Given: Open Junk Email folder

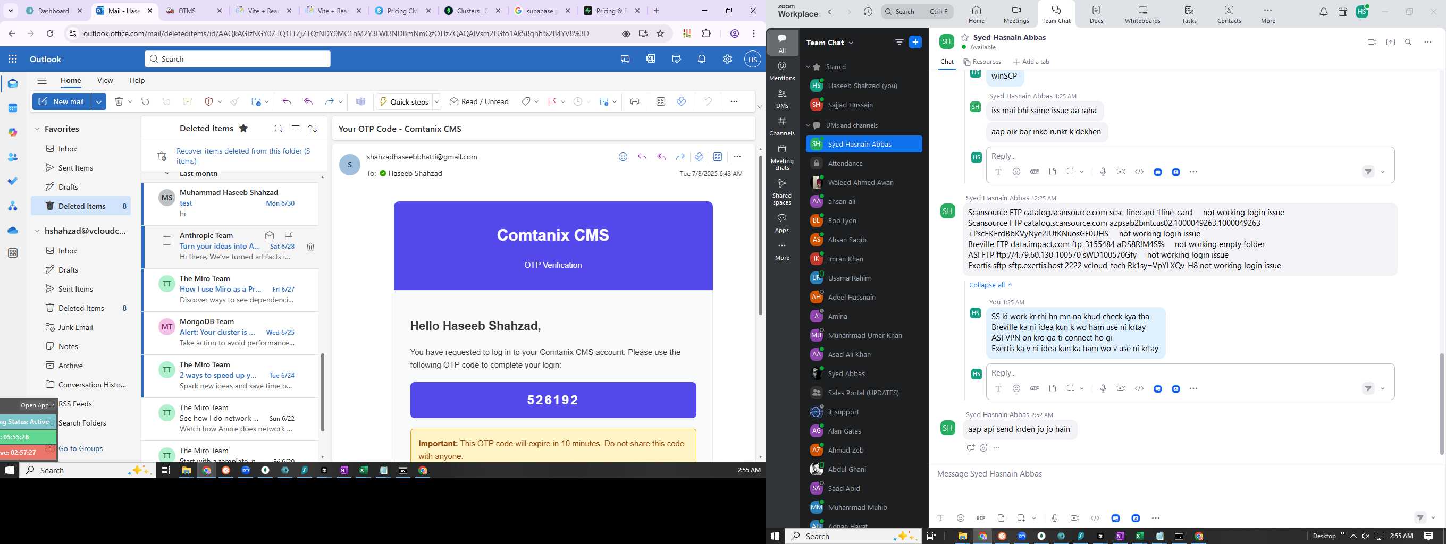Looking at the screenshot, I should (75, 327).
